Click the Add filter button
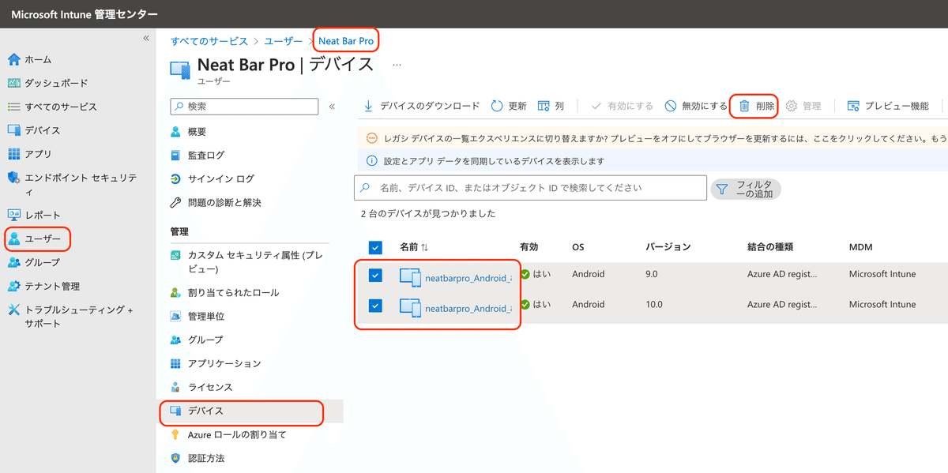 click(x=746, y=189)
